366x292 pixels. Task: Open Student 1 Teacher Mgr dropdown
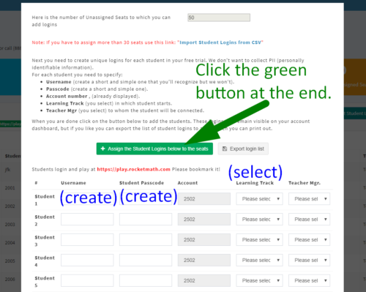pyautogui.click(x=309, y=199)
